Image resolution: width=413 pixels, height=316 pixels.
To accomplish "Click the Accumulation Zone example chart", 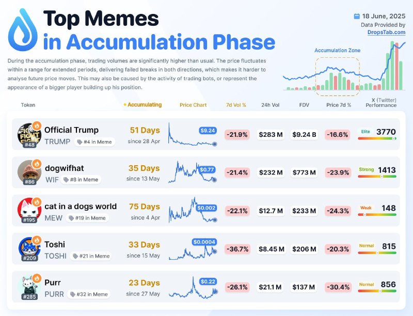I will [x=344, y=67].
